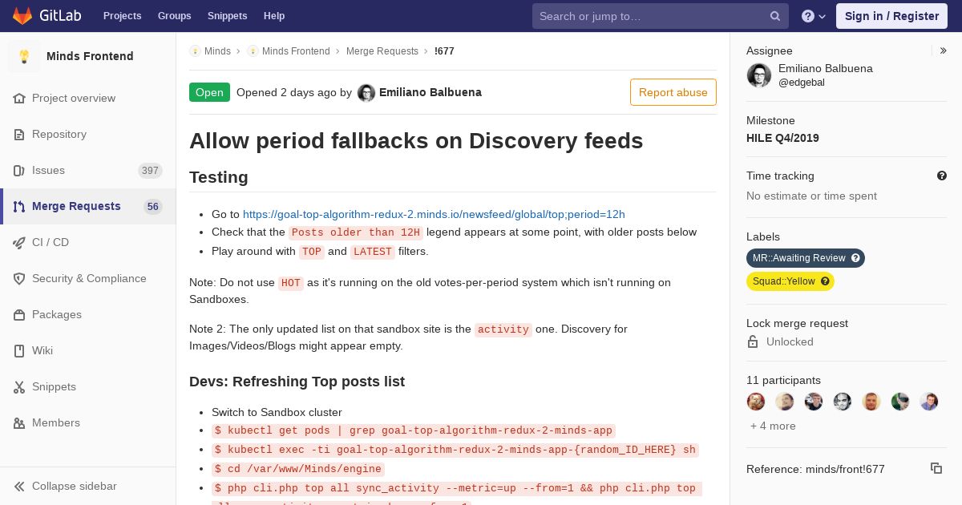Click the 'Posts older than 12H' code text
Image resolution: width=962 pixels, height=505 pixels.
(356, 232)
